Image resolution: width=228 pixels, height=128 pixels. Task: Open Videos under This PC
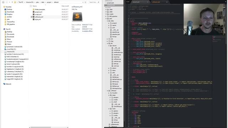[x=9, y=44]
